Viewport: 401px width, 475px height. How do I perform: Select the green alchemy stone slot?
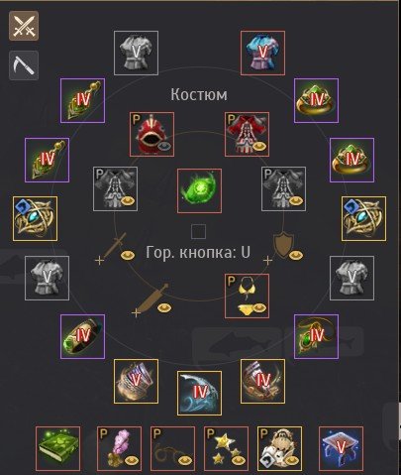click(199, 190)
